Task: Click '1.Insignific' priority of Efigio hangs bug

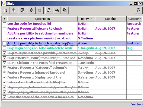Action: click(86, 48)
